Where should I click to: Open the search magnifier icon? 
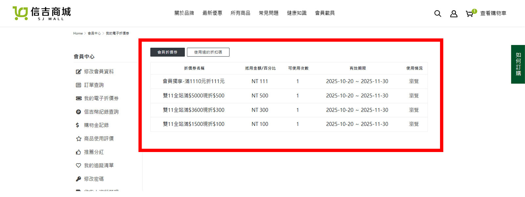(438, 13)
